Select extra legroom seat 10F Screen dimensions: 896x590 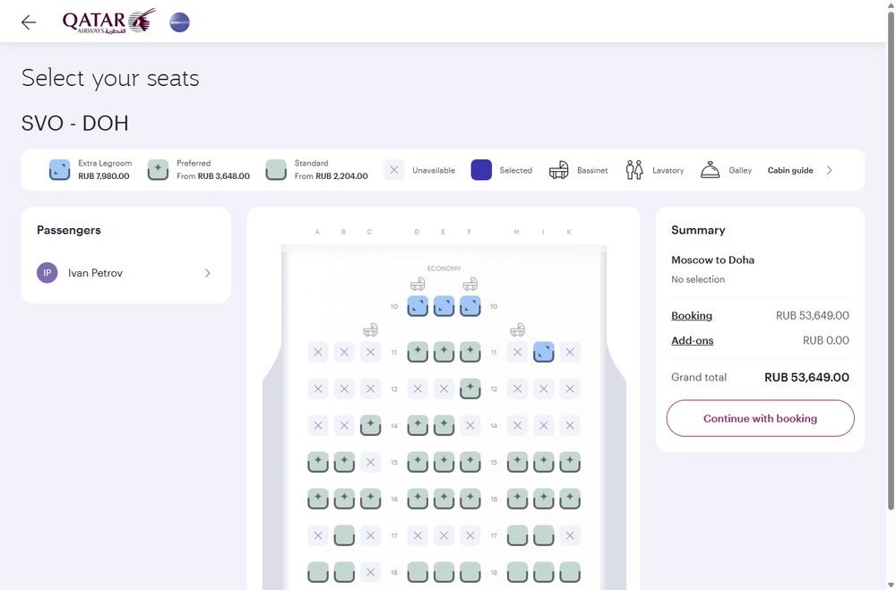coord(470,306)
